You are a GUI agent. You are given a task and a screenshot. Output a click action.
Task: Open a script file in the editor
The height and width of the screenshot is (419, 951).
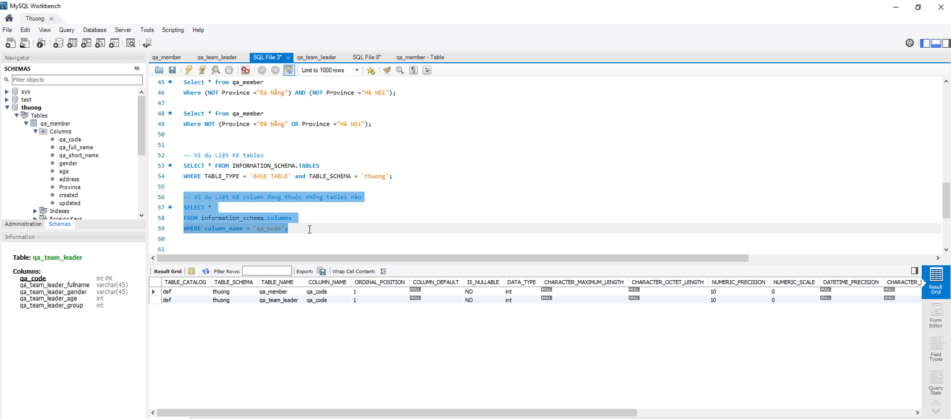(159, 70)
